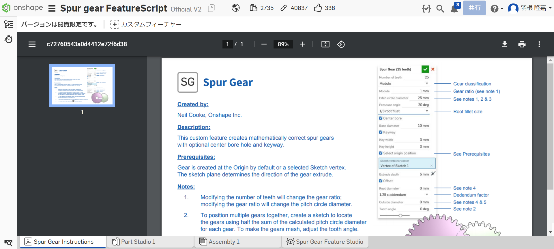Viewport: 554px width, 249px height.
Task: Open the 1.25 x addendum dropdown
Action: [404, 195]
